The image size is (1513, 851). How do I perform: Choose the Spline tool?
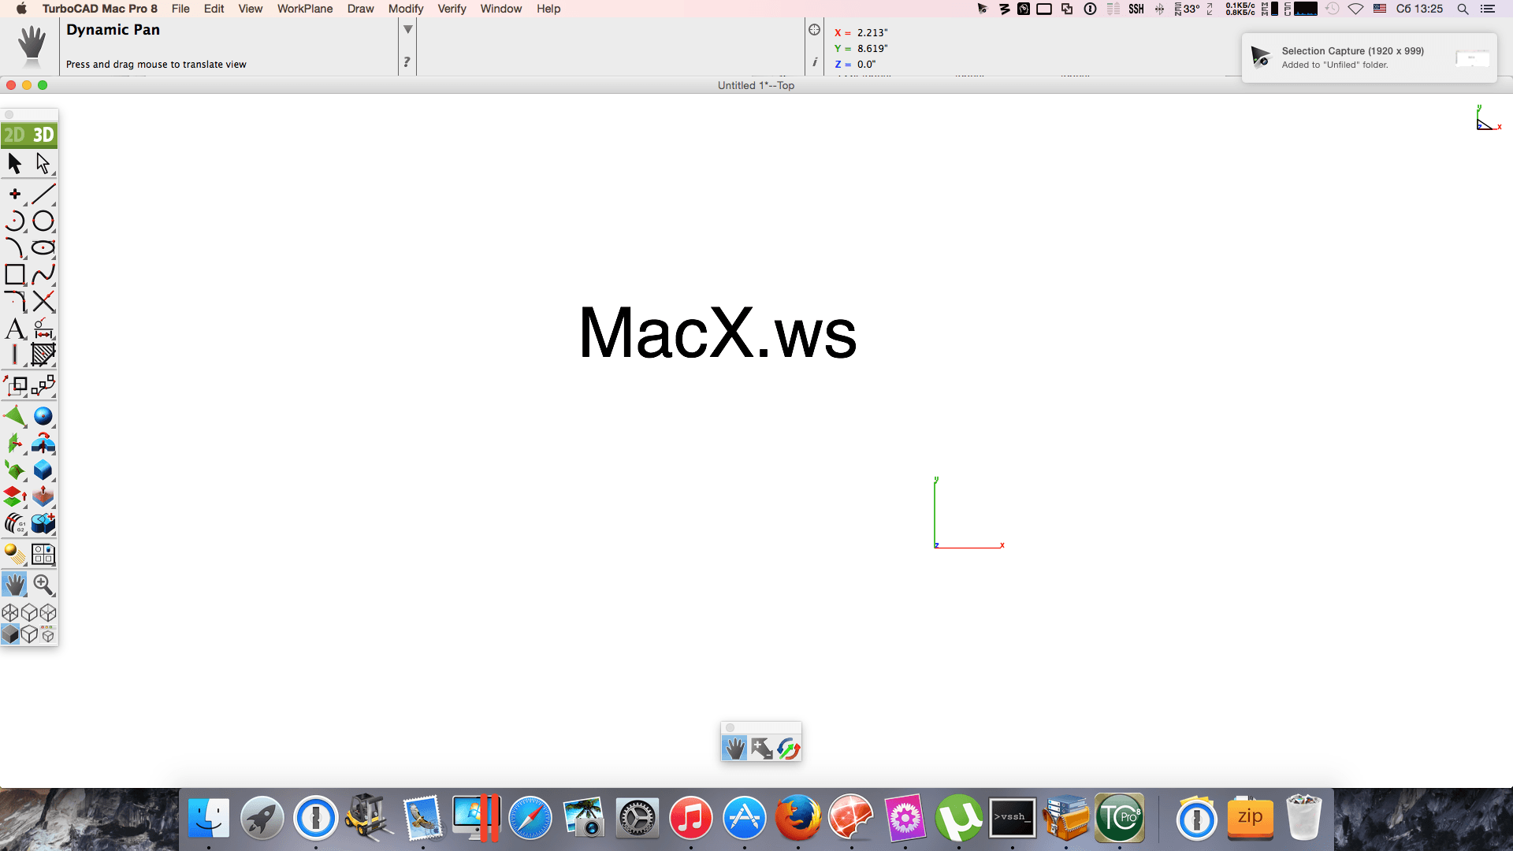pos(43,274)
